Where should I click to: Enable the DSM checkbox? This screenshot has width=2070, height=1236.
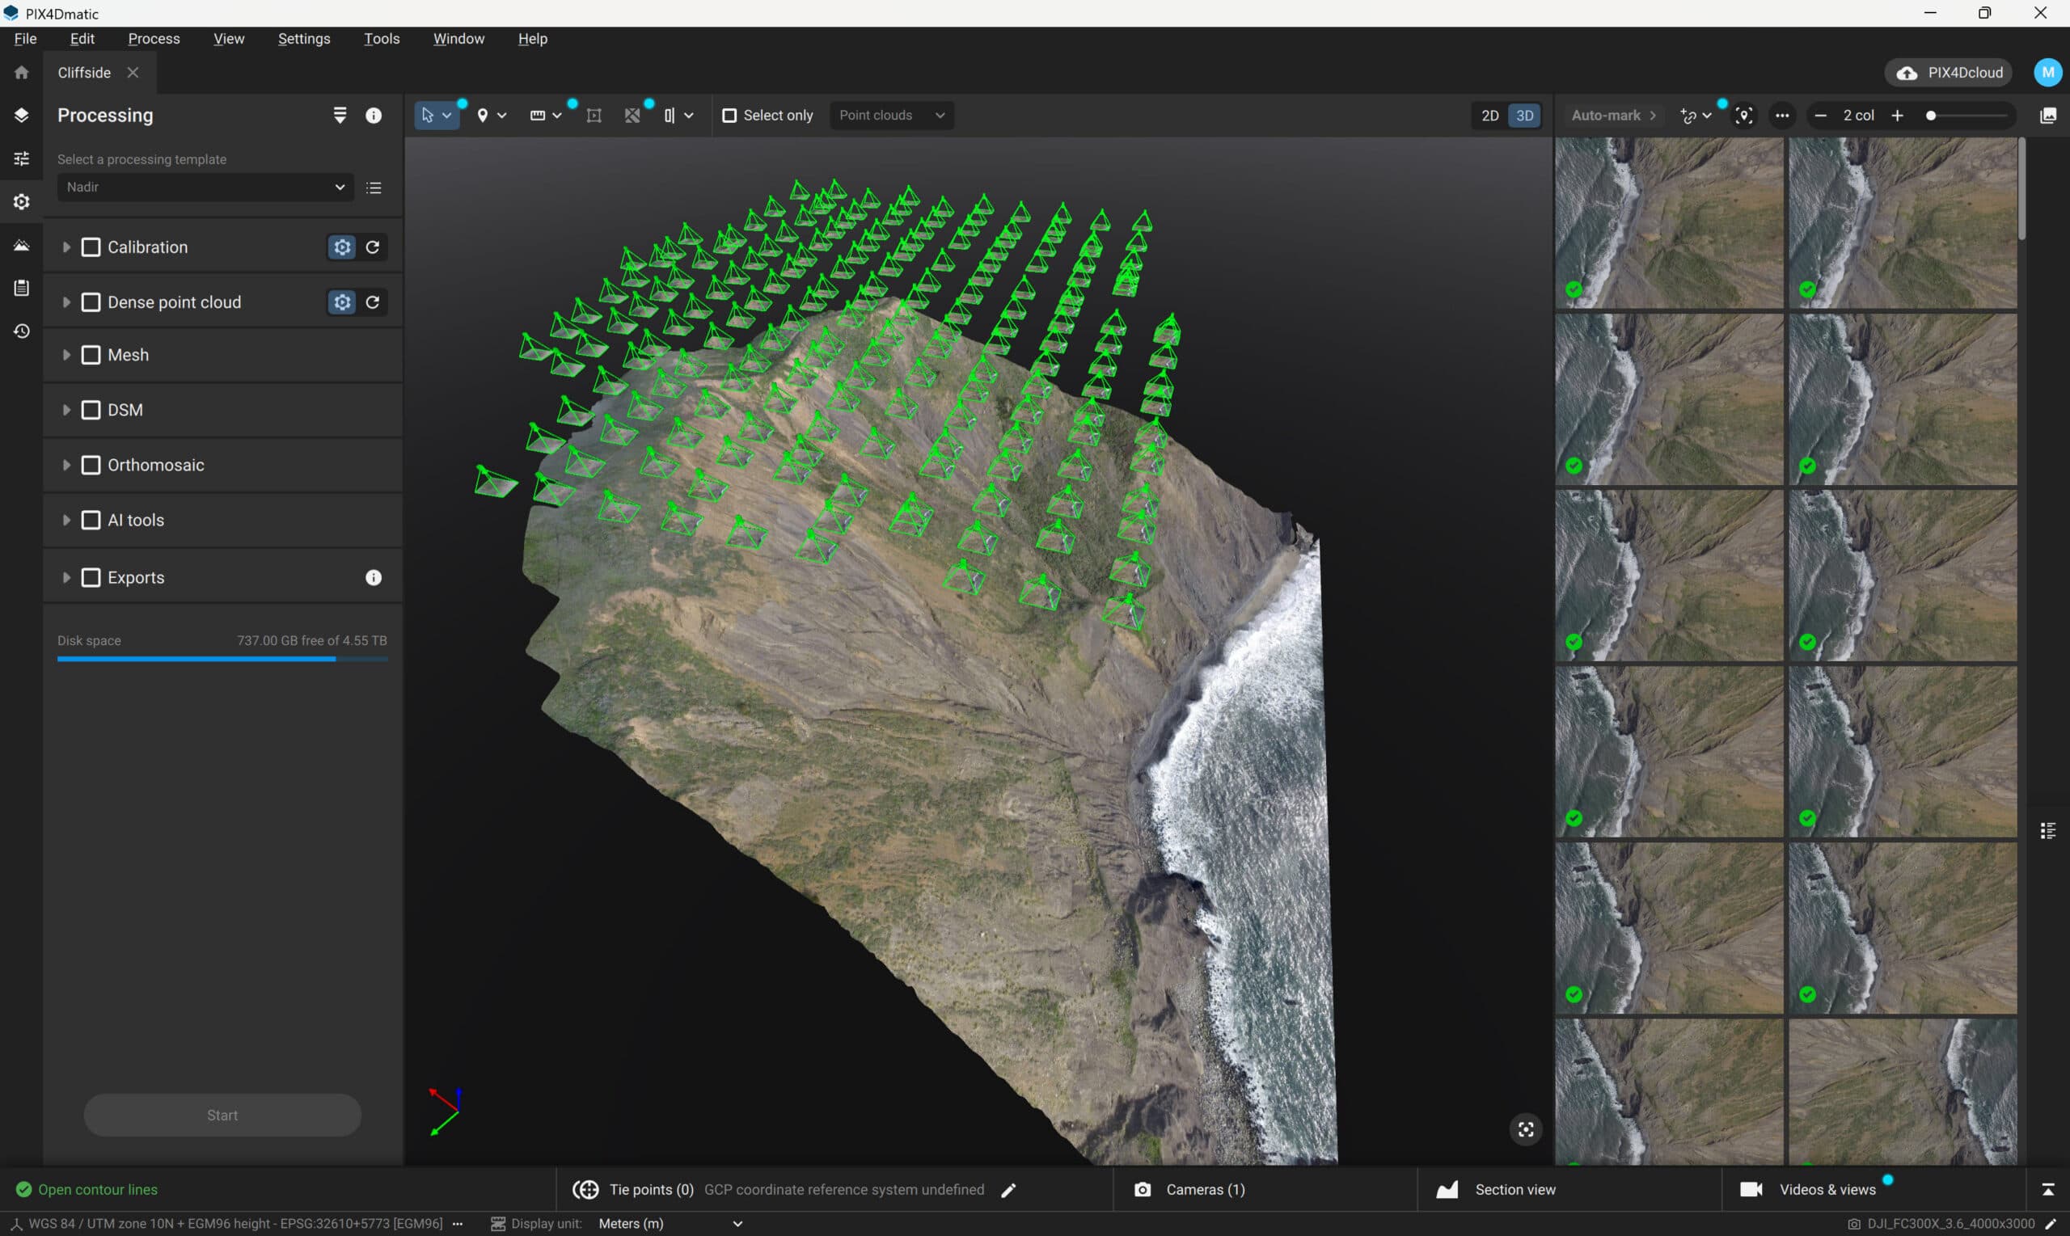click(x=91, y=410)
